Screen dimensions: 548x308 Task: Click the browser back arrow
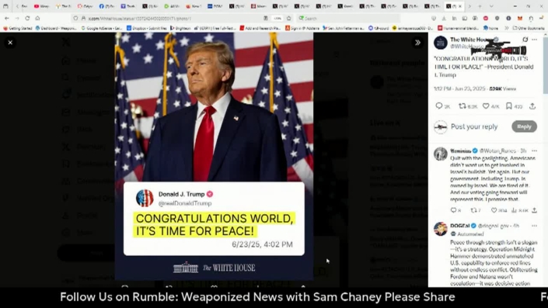[7, 18]
